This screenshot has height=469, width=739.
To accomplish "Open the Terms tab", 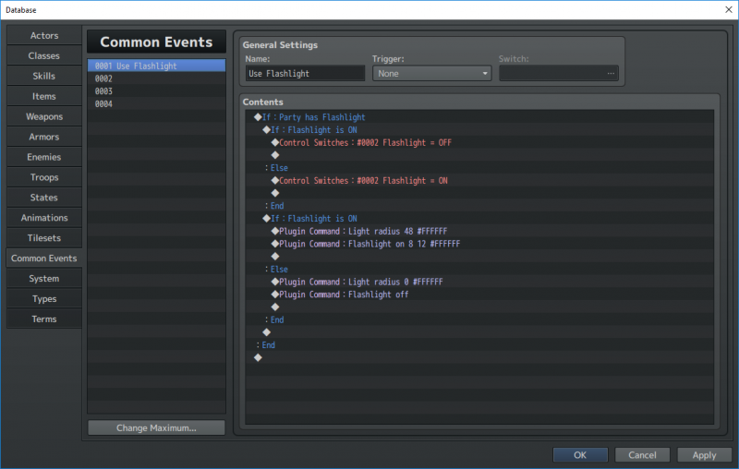I will pyautogui.click(x=44, y=319).
